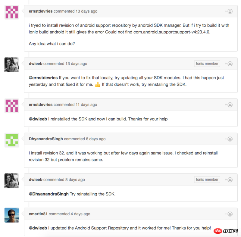
Task: Open cmartin81's profile photo avatar
Action: click(12, 215)
